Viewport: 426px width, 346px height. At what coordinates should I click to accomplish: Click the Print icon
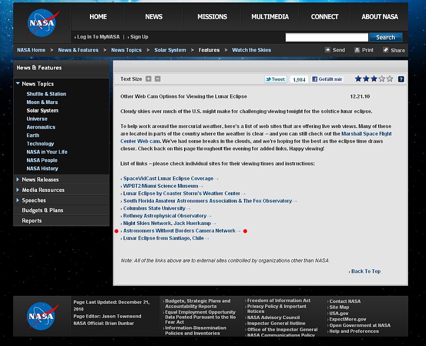(x=357, y=50)
